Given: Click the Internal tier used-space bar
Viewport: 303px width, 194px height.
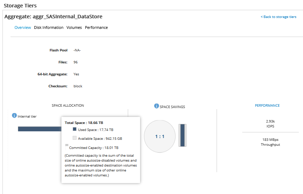Looking at the screenshot, I should click(39, 129).
